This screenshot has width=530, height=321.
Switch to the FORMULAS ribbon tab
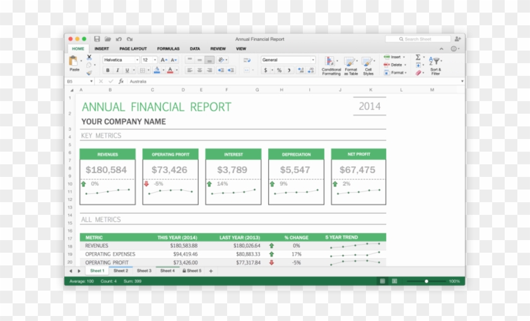pyautogui.click(x=168, y=49)
